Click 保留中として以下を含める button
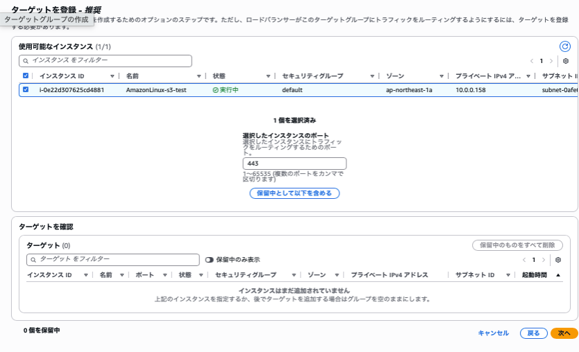579x352 pixels. point(294,193)
